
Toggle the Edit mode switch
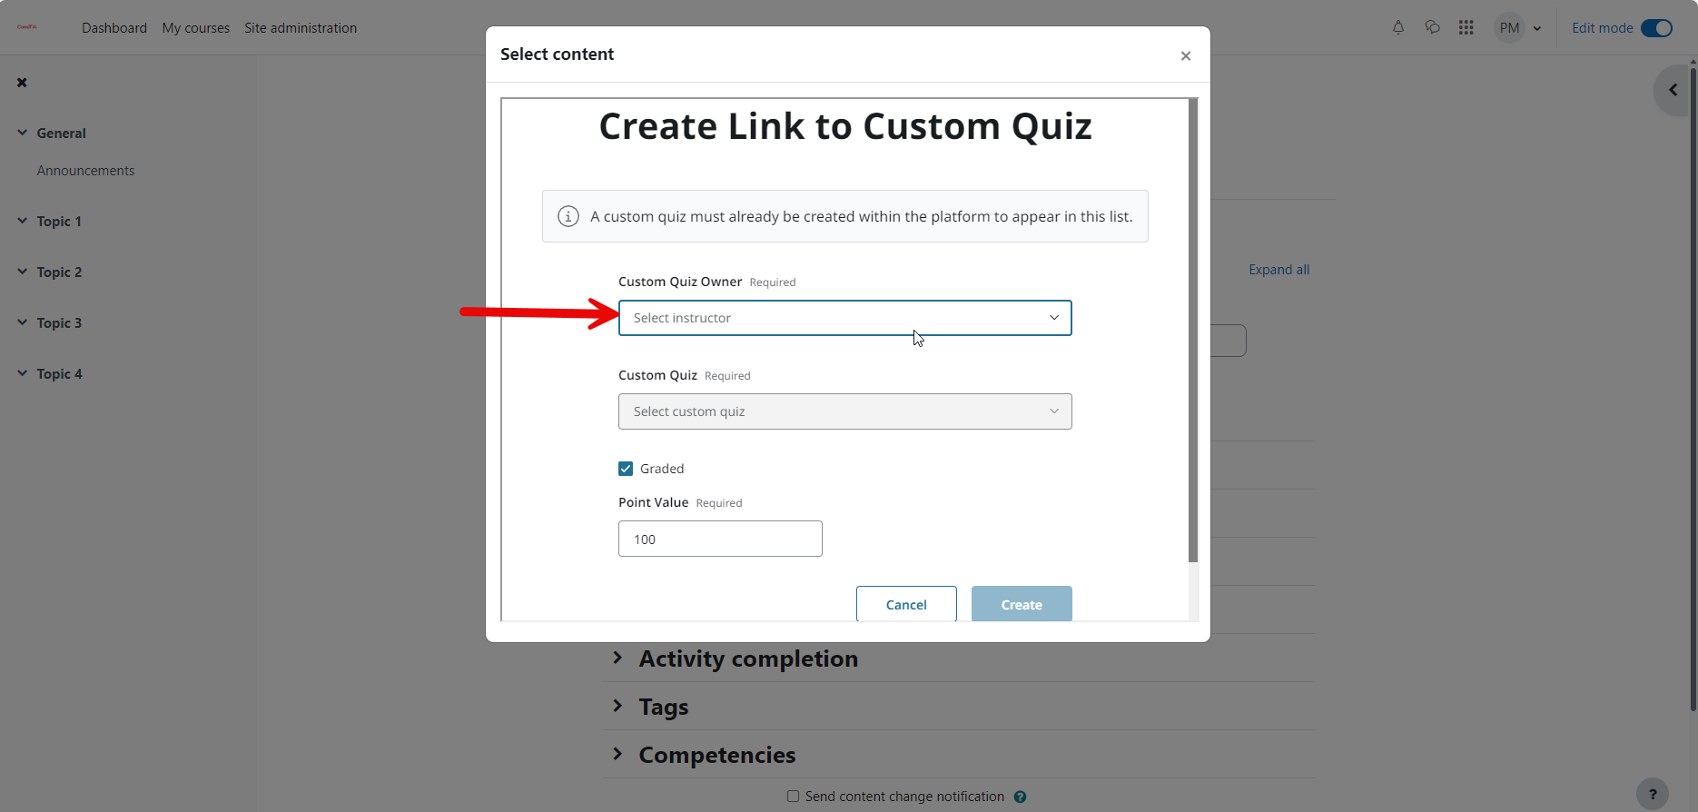click(x=1656, y=28)
